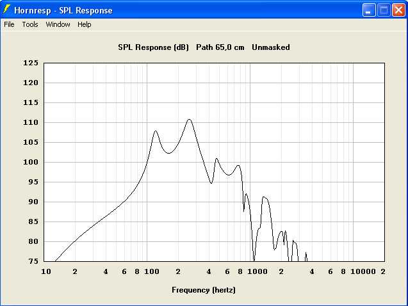This screenshot has height=306, width=408.
Task: Click the 75 dB y-axis value
Action: (33, 261)
